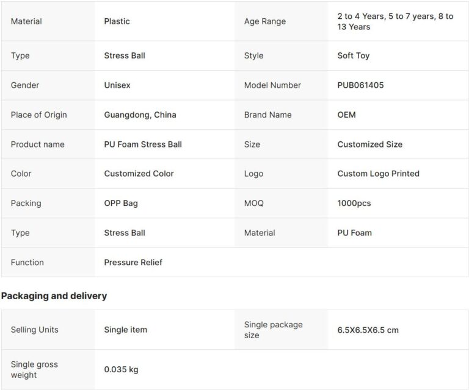The height and width of the screenshot is (390, 469).
Task: Click the Unisex gender value
Action: [117, 85]
